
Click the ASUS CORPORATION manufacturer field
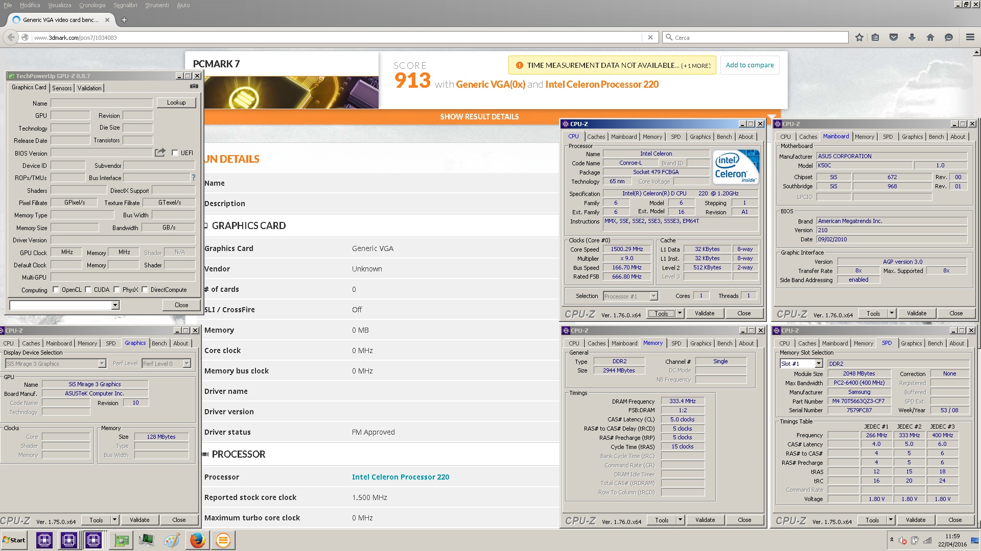coord(892,156)
